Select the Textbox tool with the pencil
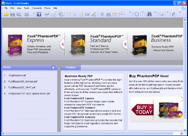 pyautogui.click(x=115, y=14)
